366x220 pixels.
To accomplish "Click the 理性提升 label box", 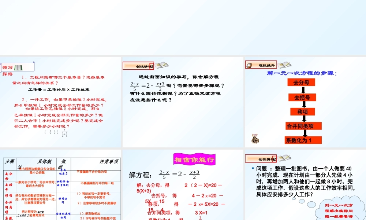I will tap(261, 65).
